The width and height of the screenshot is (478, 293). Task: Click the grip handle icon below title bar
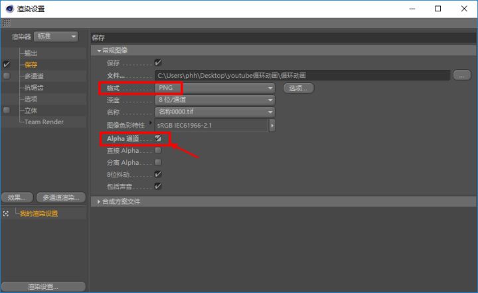tap(6, 23)
